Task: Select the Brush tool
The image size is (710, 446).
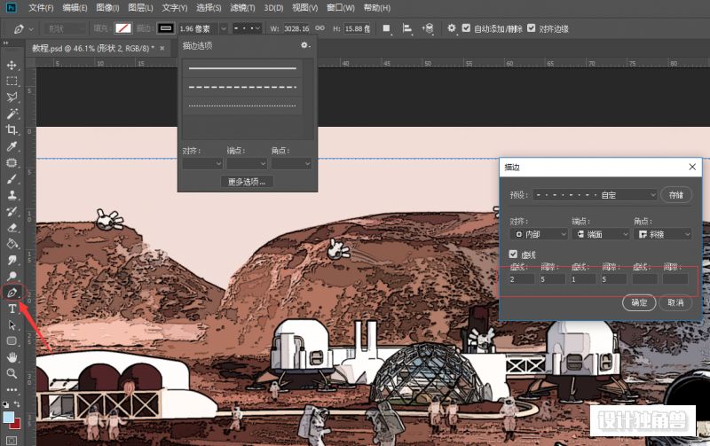Action: point(12,179)
